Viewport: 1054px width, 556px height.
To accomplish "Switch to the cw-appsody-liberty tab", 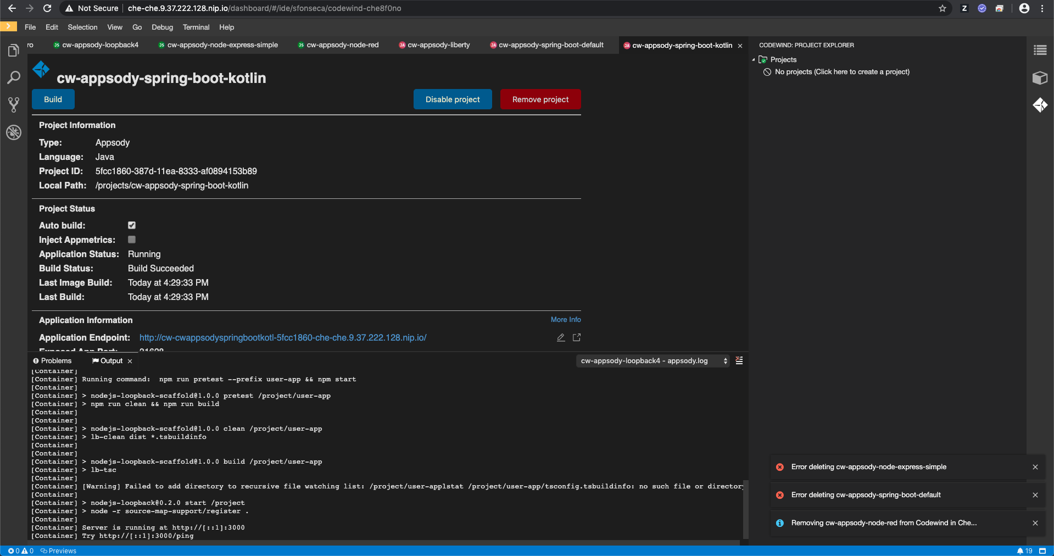I will [x=439, y=45].
